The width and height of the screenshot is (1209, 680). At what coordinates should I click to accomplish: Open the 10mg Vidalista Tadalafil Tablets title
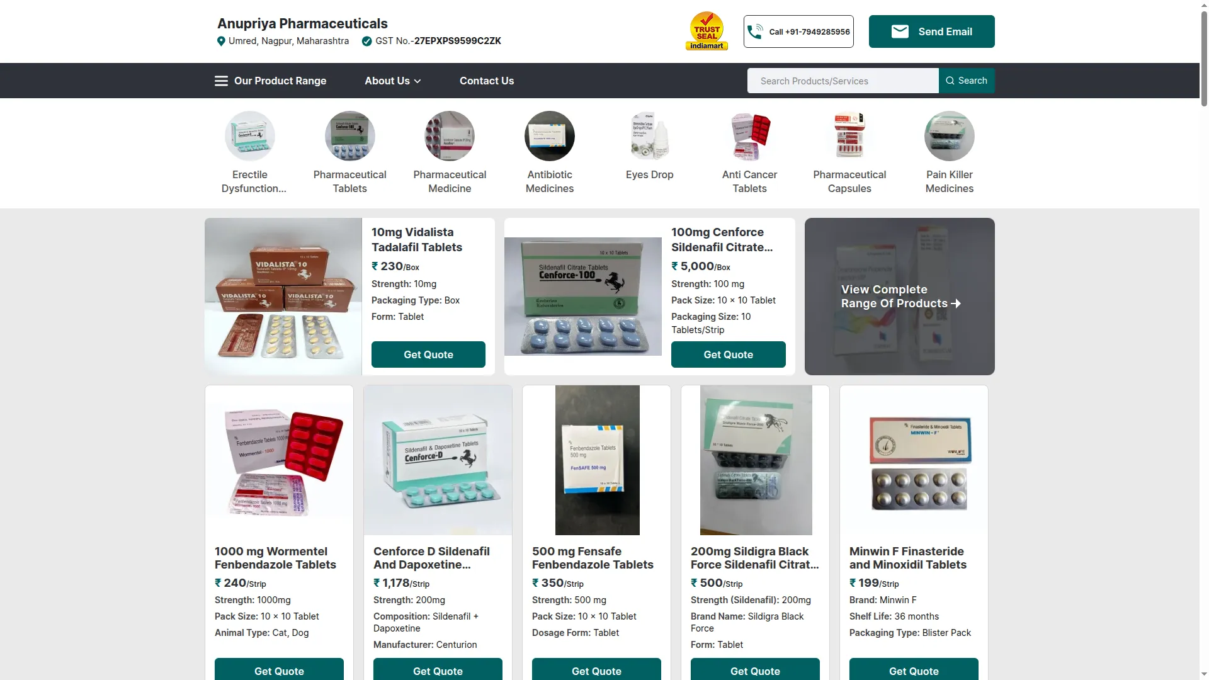pyautogui.click(x=417, y=240)
